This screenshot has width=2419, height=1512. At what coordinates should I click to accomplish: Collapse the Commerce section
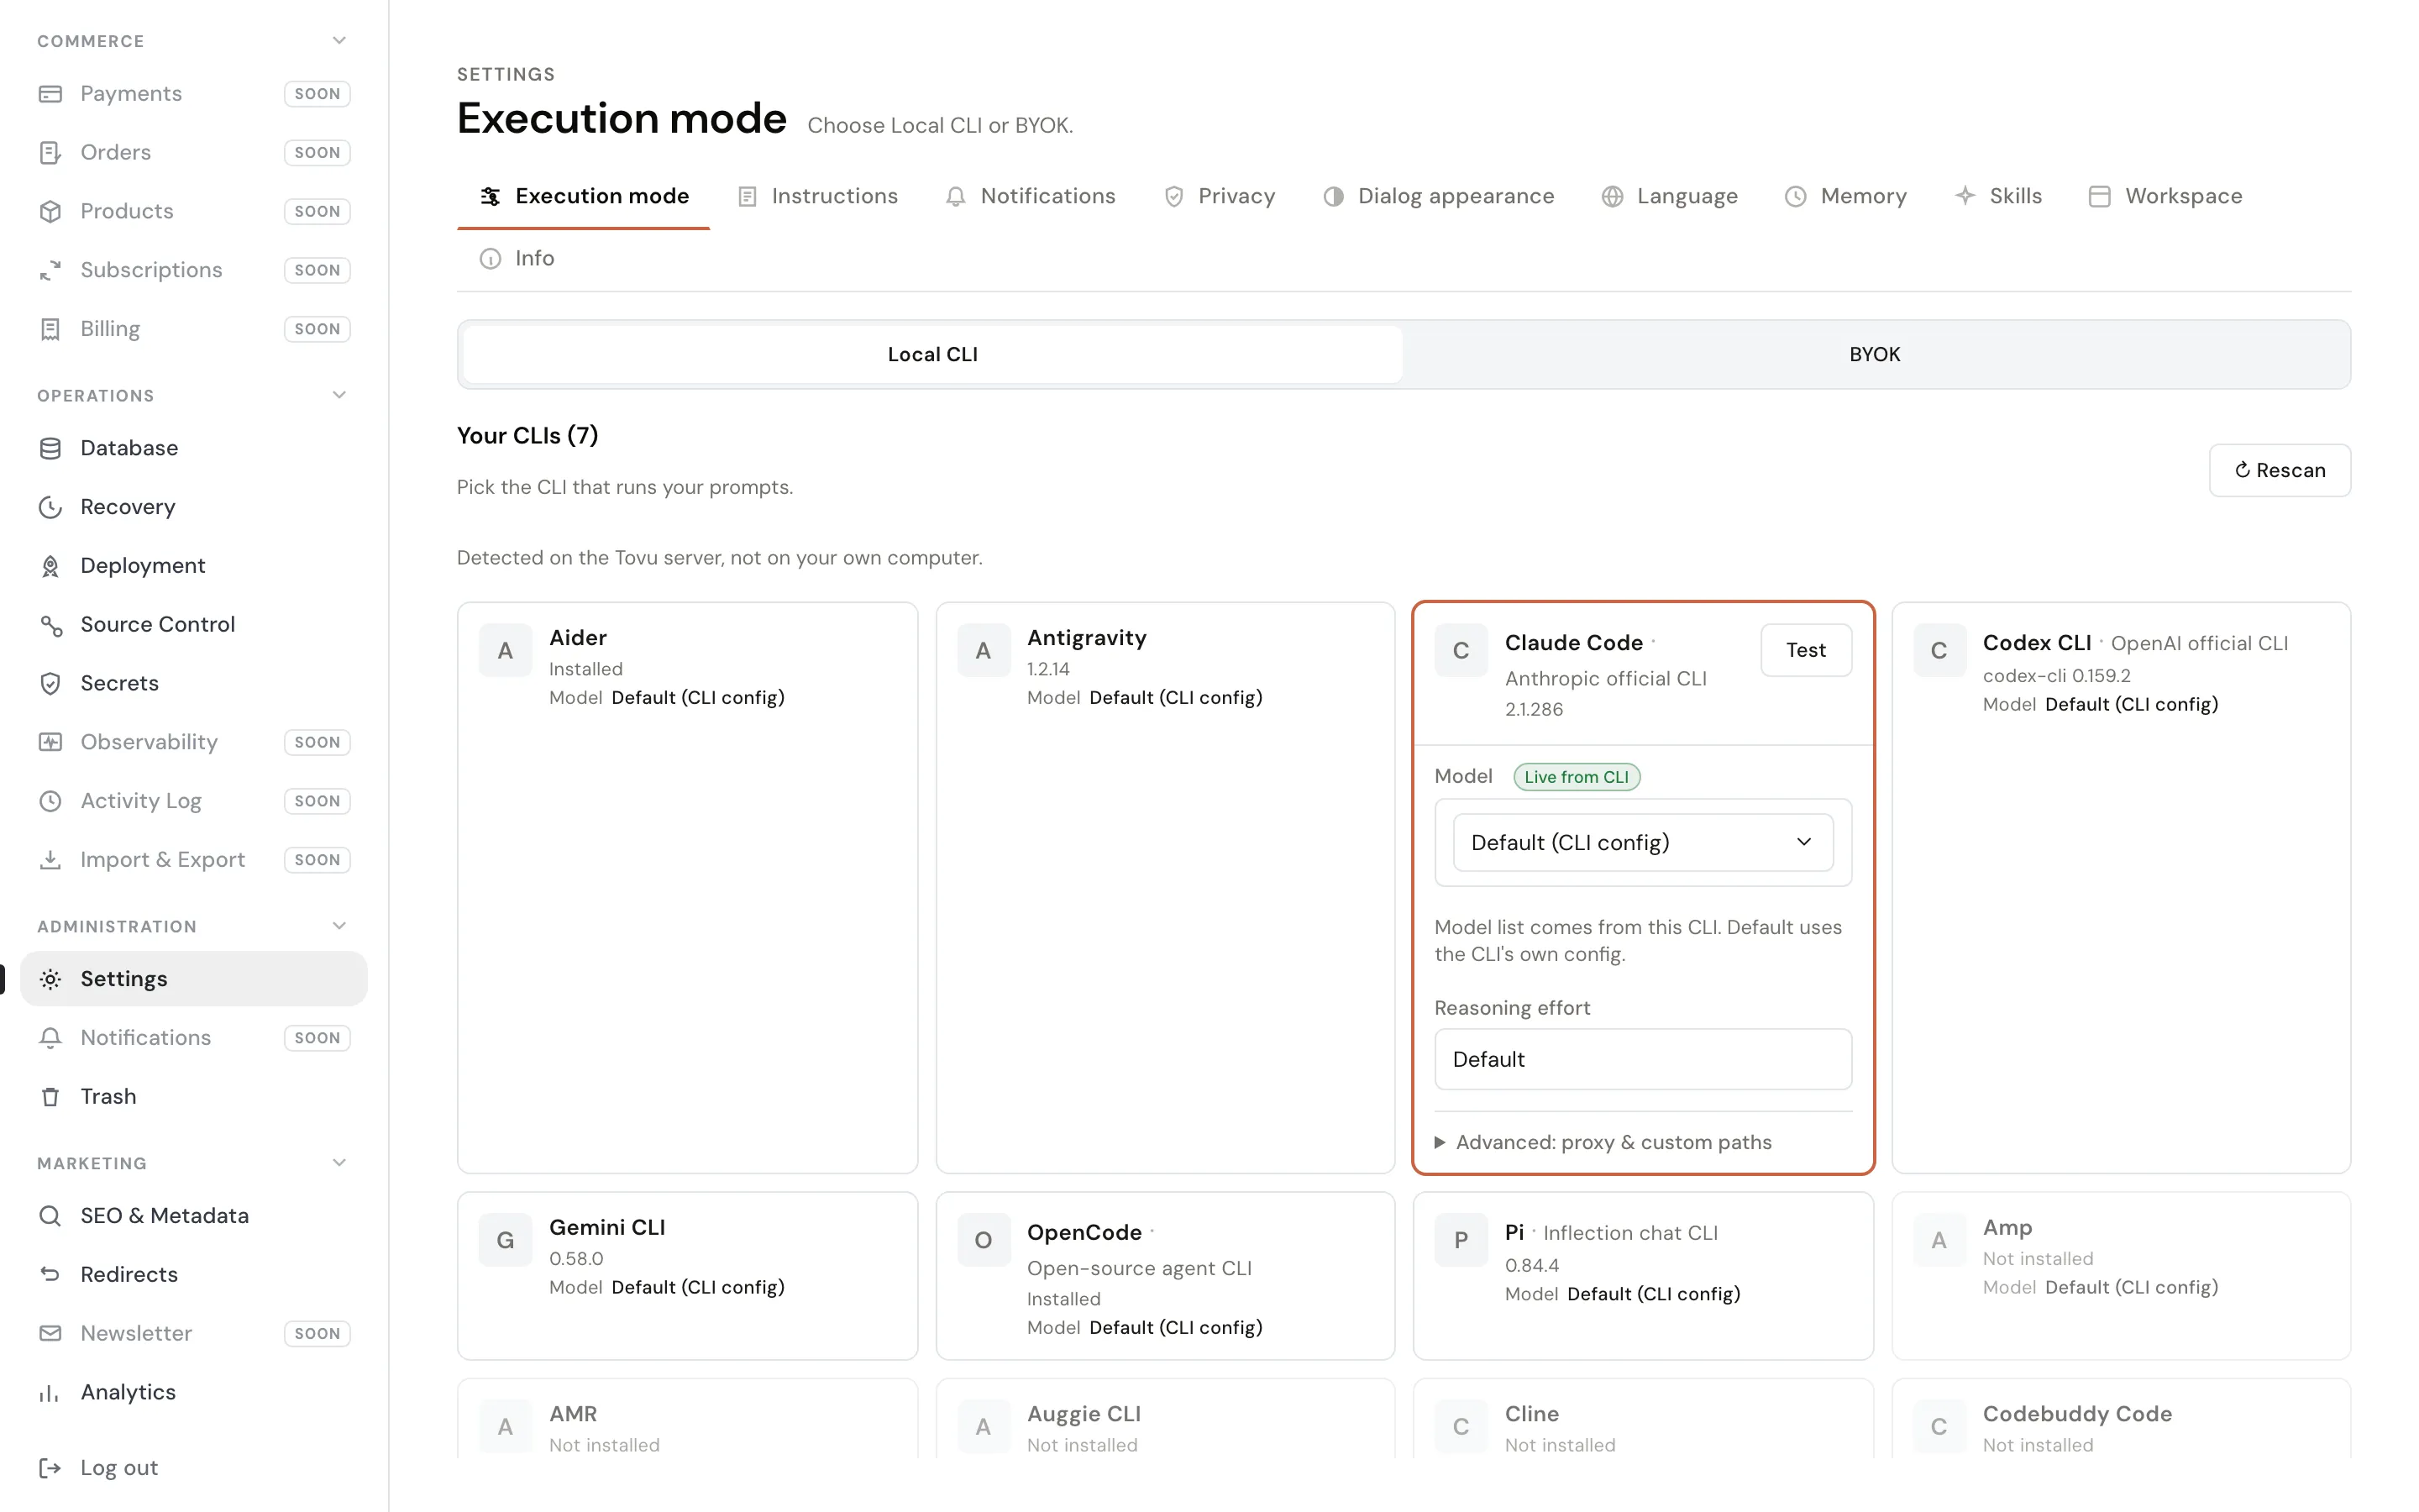click(x=338, y=41)
